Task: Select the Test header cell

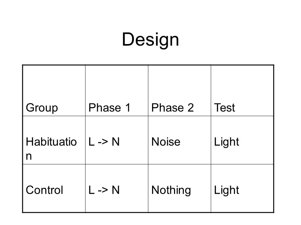Action: [x=242, y=91]
